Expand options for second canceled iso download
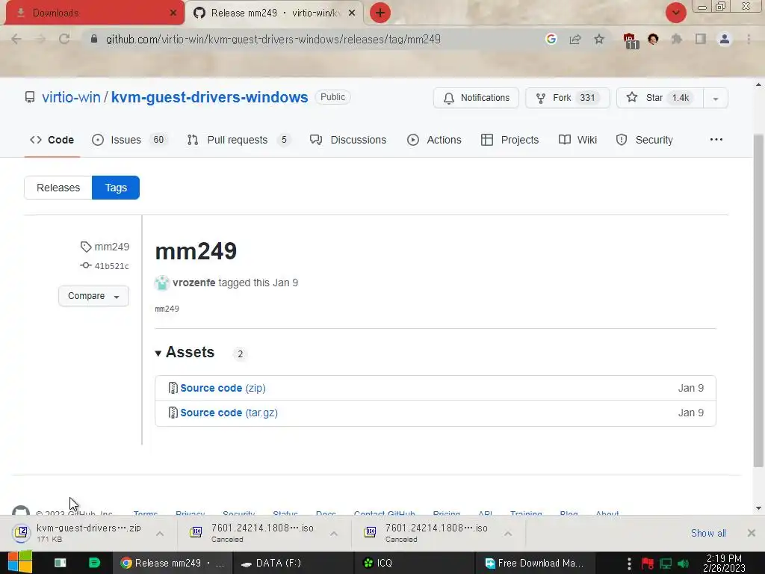The width and height of the screenshot is (765, 574). [x=508, y=534]
